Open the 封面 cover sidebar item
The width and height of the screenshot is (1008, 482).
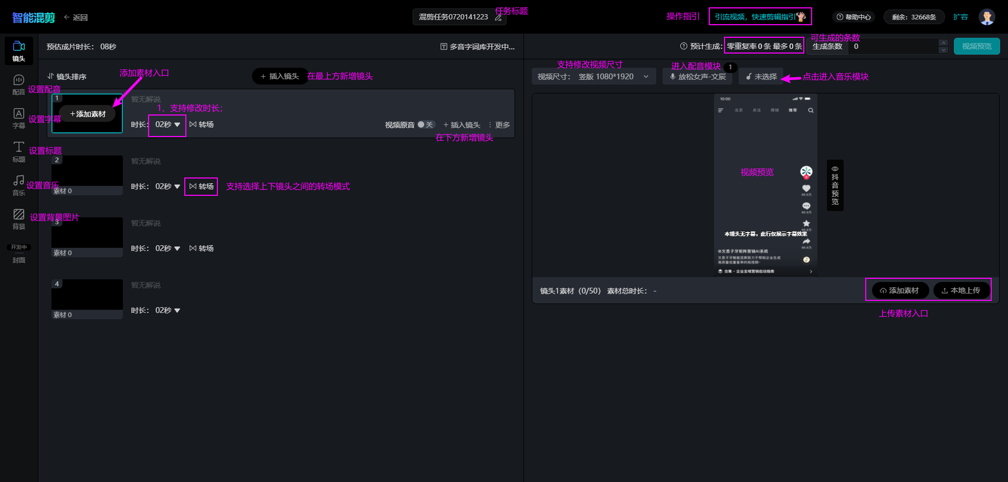[19, 254]
